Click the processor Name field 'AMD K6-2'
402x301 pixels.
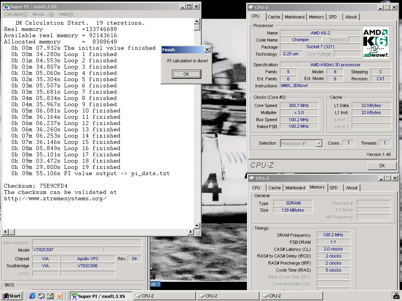(320, 33)
